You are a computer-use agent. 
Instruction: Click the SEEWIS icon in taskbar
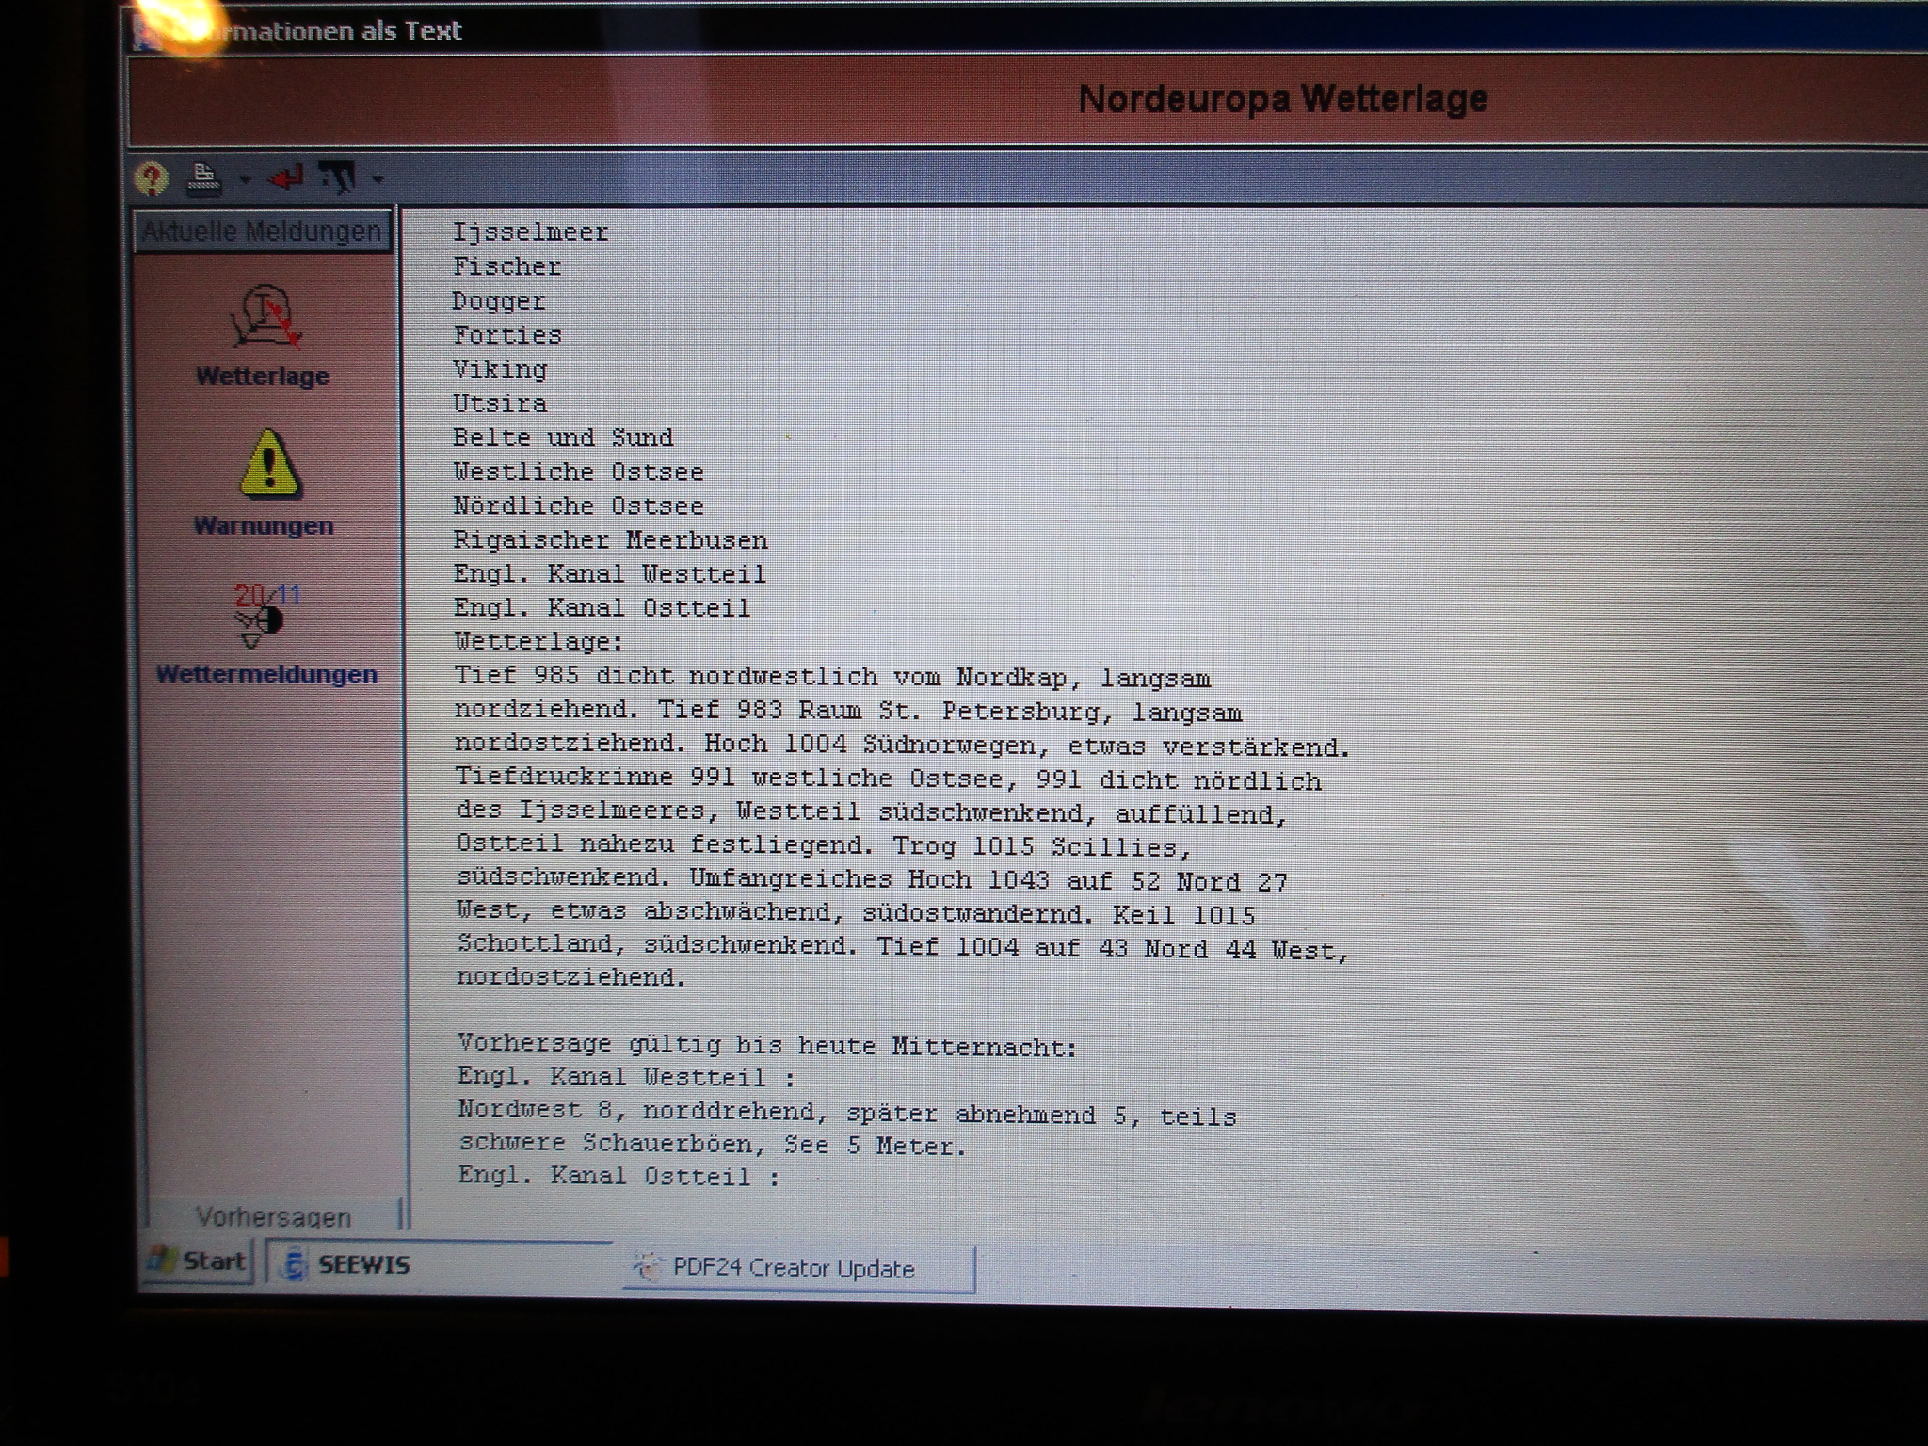(295, 1264)
